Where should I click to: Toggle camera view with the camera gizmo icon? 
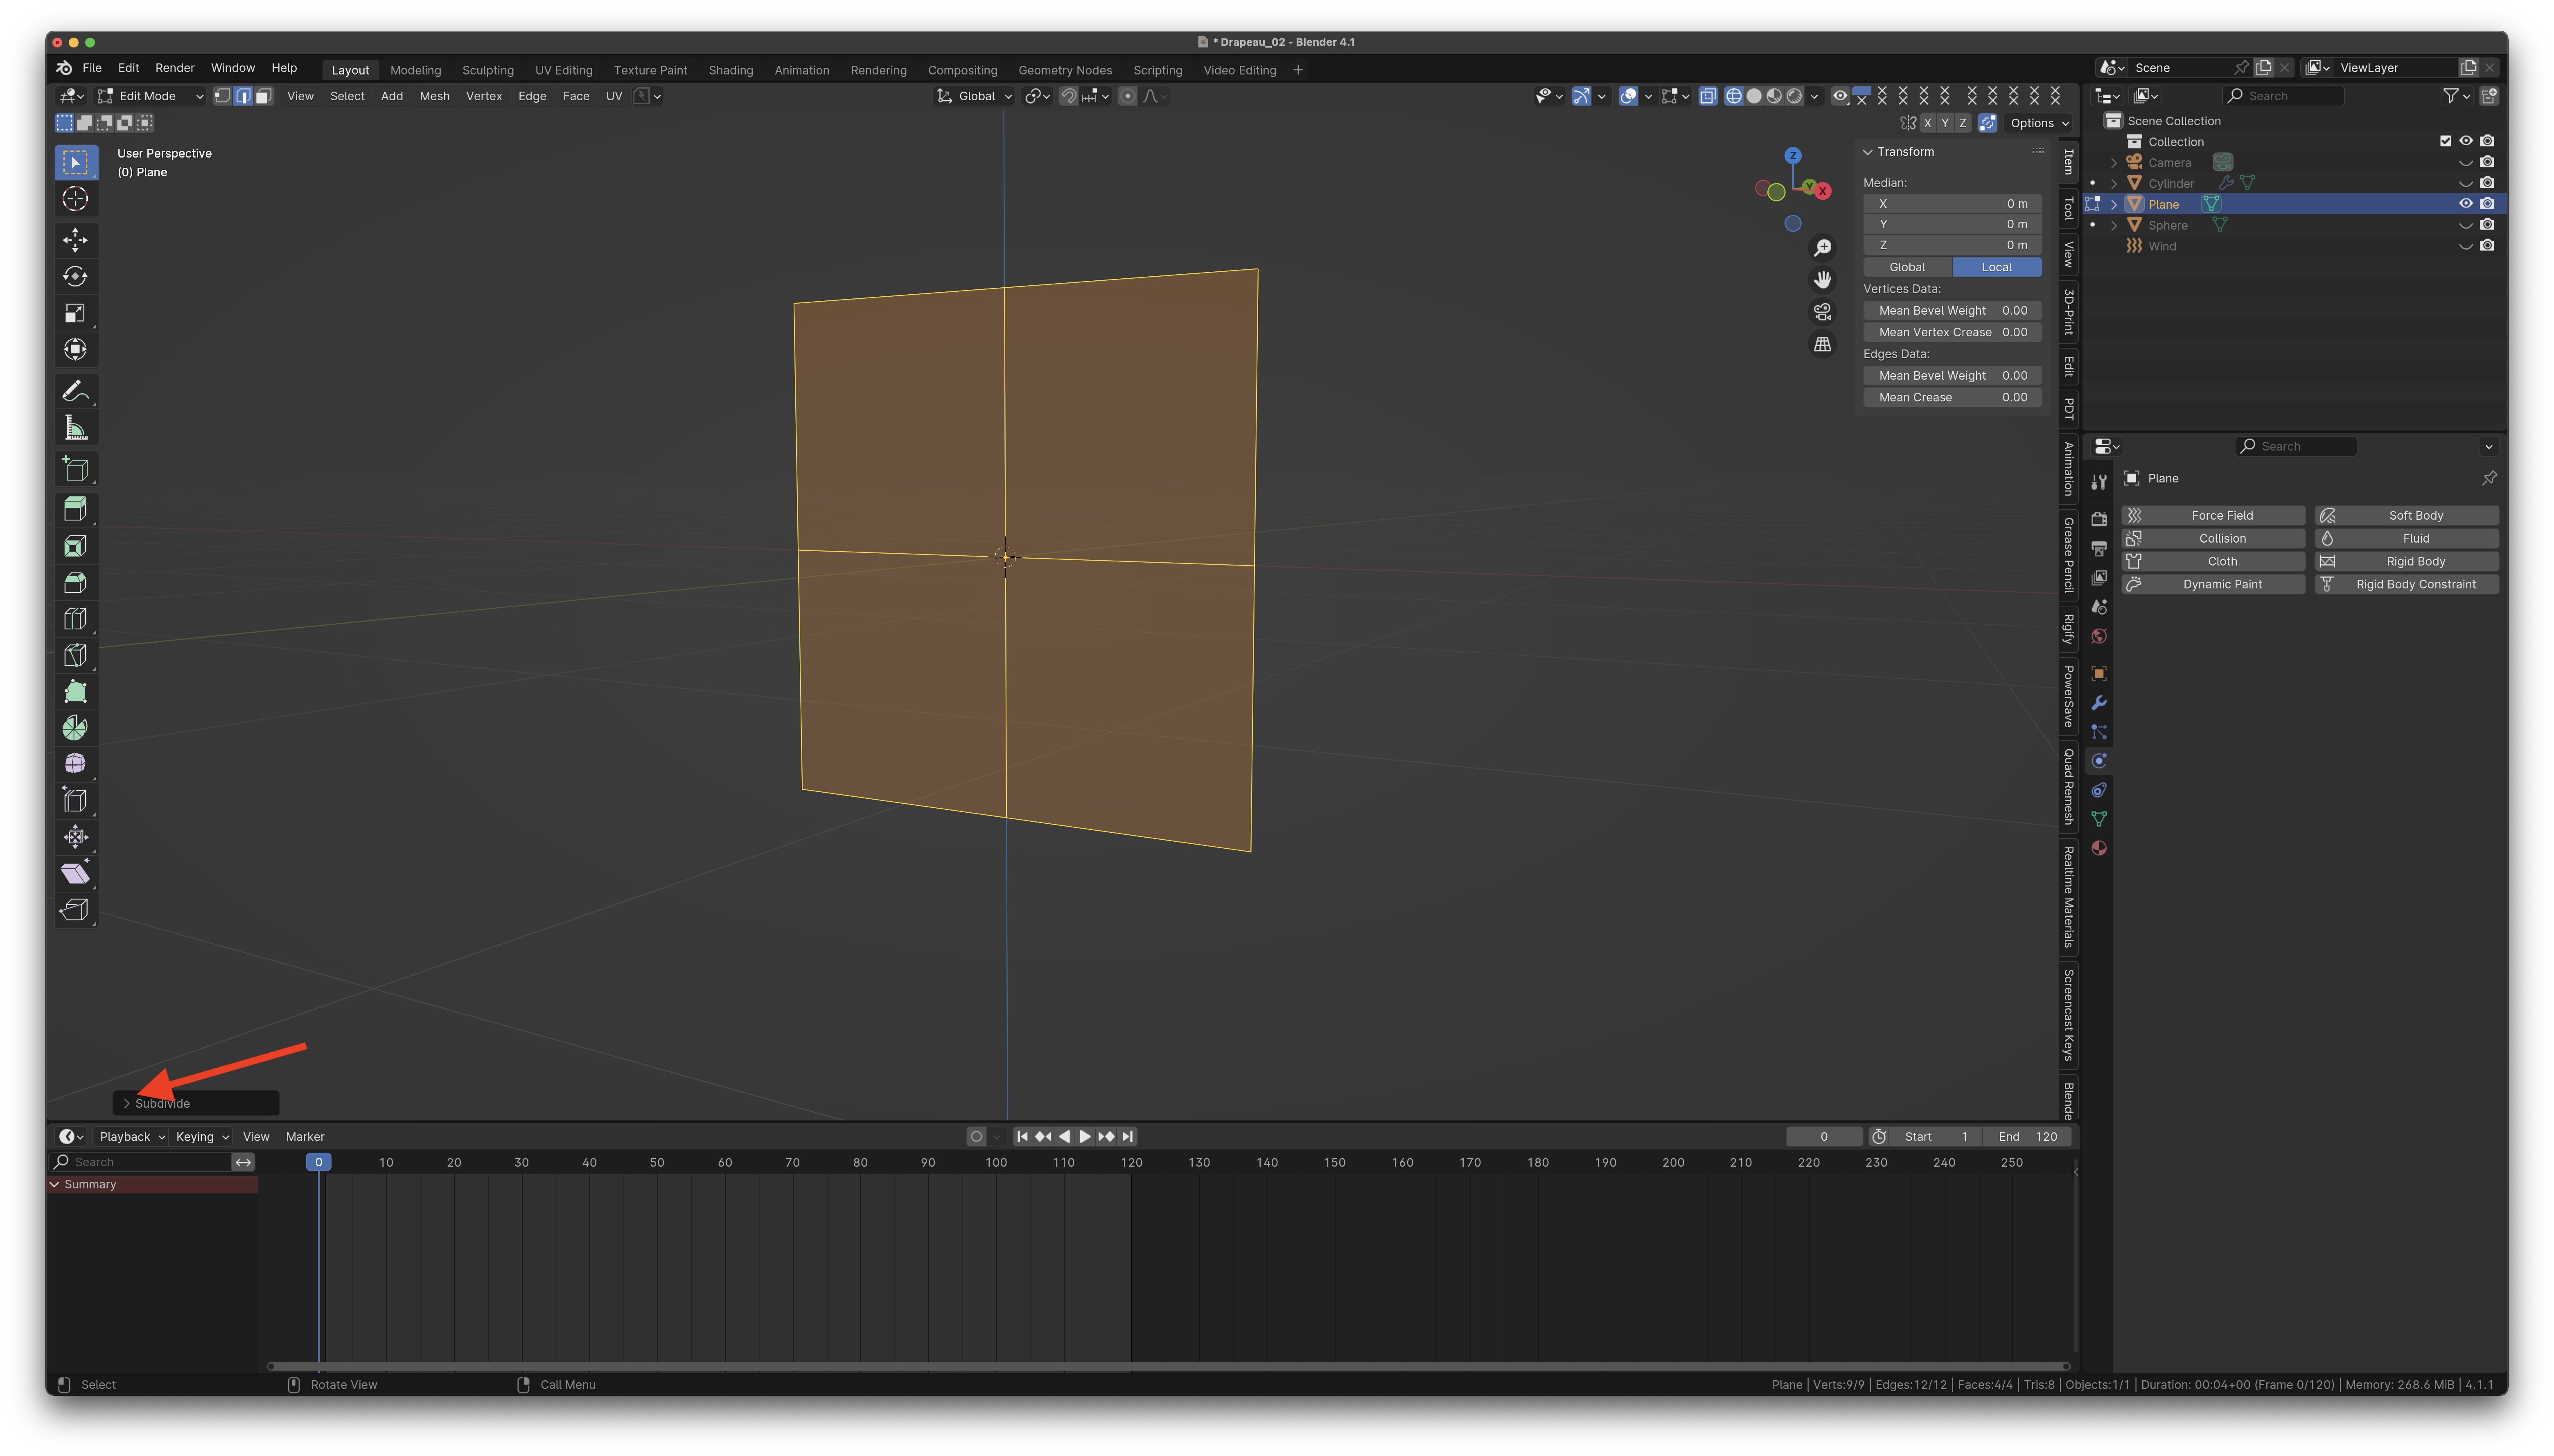(x=1823, y=312)
